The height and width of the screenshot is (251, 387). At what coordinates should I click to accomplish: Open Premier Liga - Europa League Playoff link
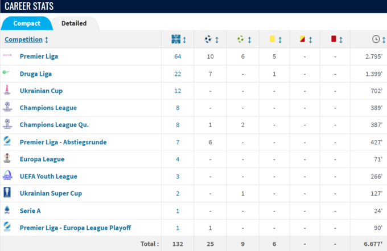coord(75,228)
